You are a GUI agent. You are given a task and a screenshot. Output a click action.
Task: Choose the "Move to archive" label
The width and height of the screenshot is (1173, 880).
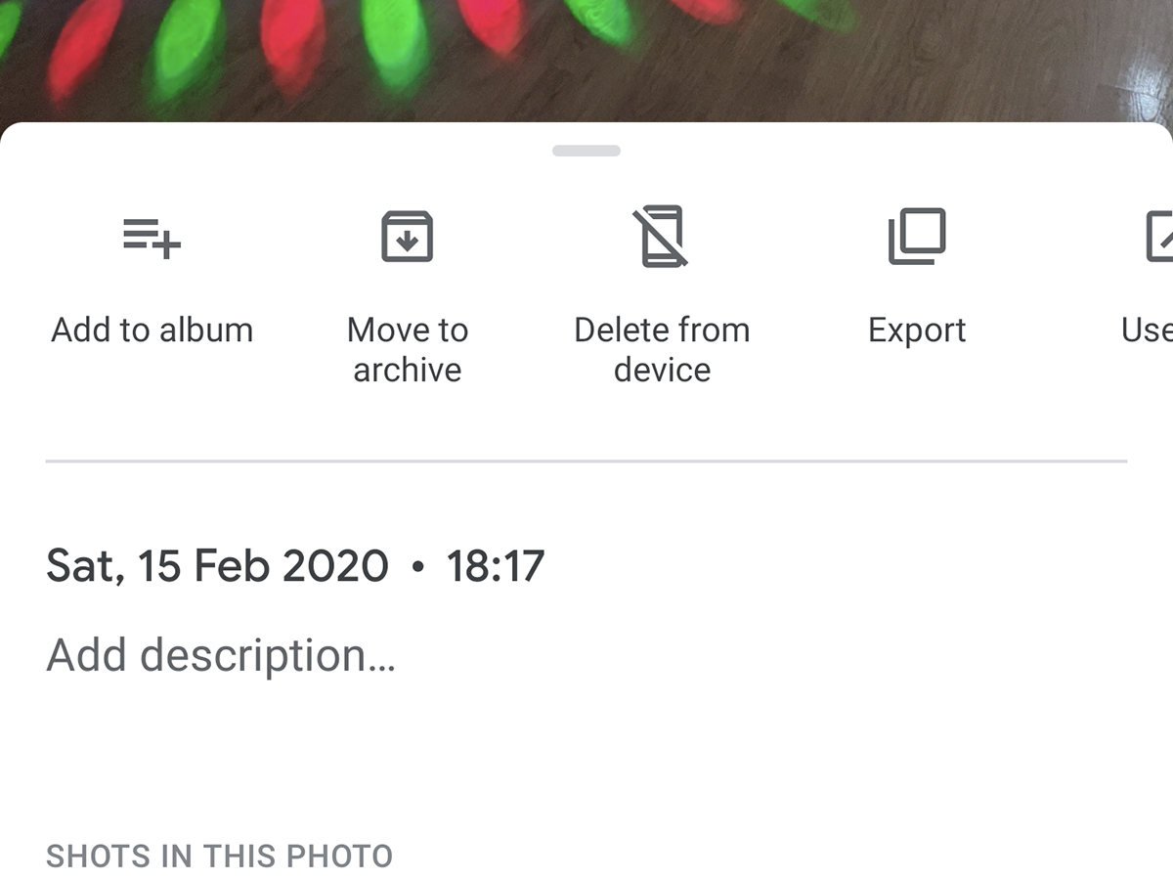pyautogui.click(x=407, y=350)
